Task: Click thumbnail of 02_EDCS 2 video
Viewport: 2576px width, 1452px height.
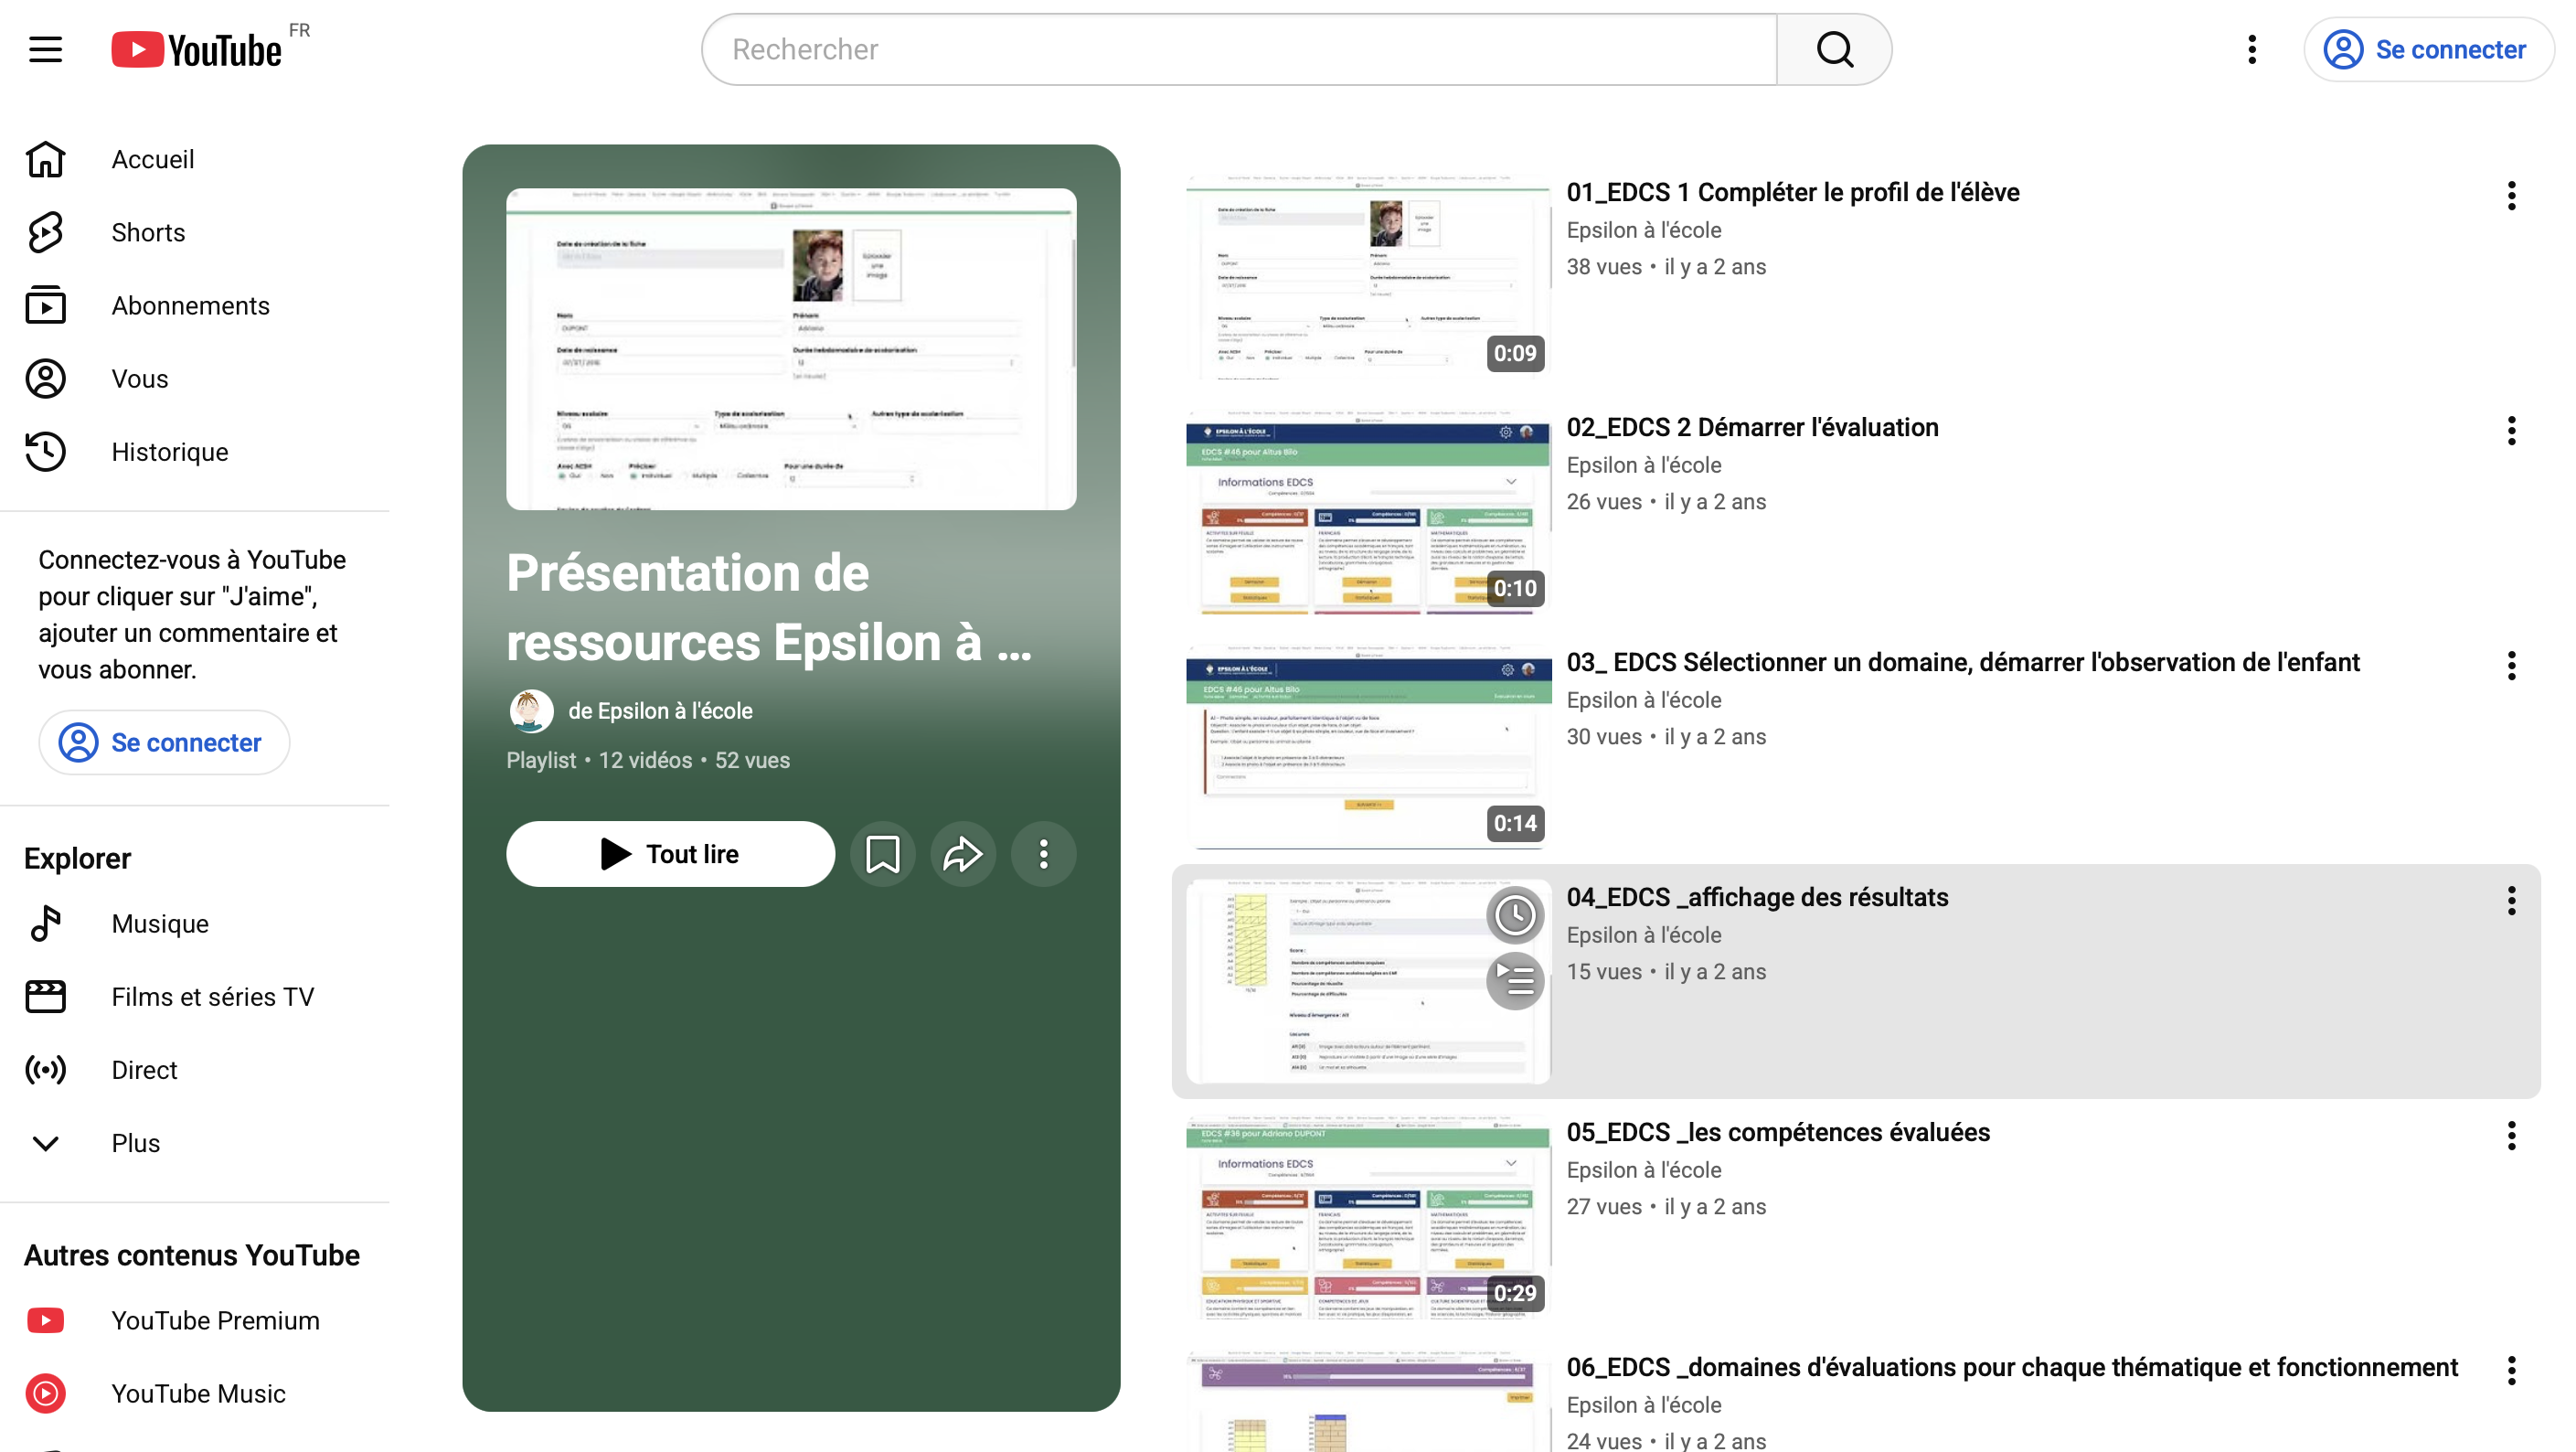Action: (1368, 512)
